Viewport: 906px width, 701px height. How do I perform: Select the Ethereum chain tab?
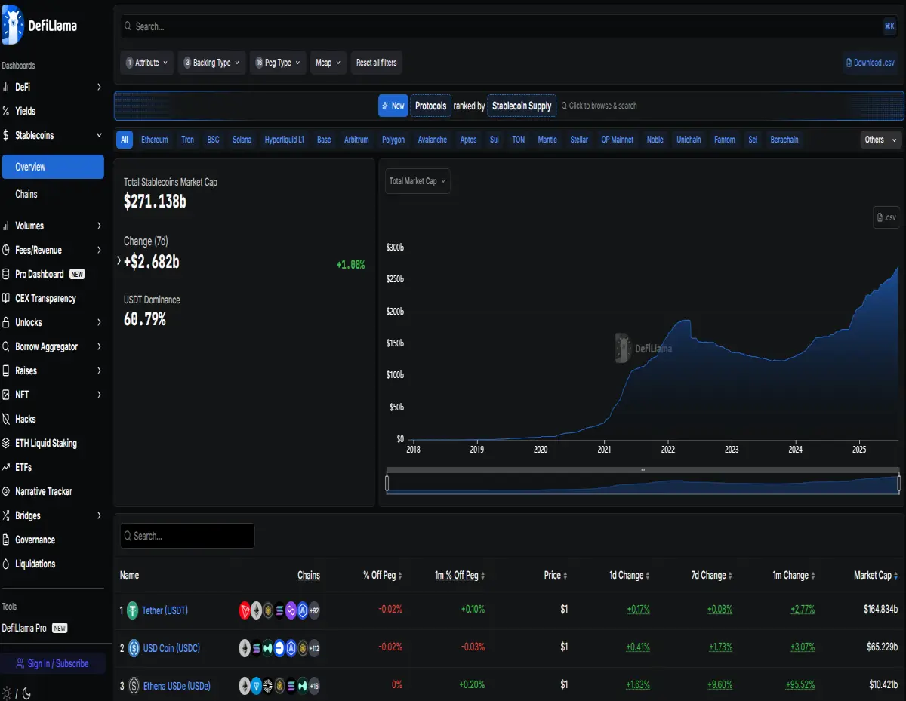tap(155, 140)
